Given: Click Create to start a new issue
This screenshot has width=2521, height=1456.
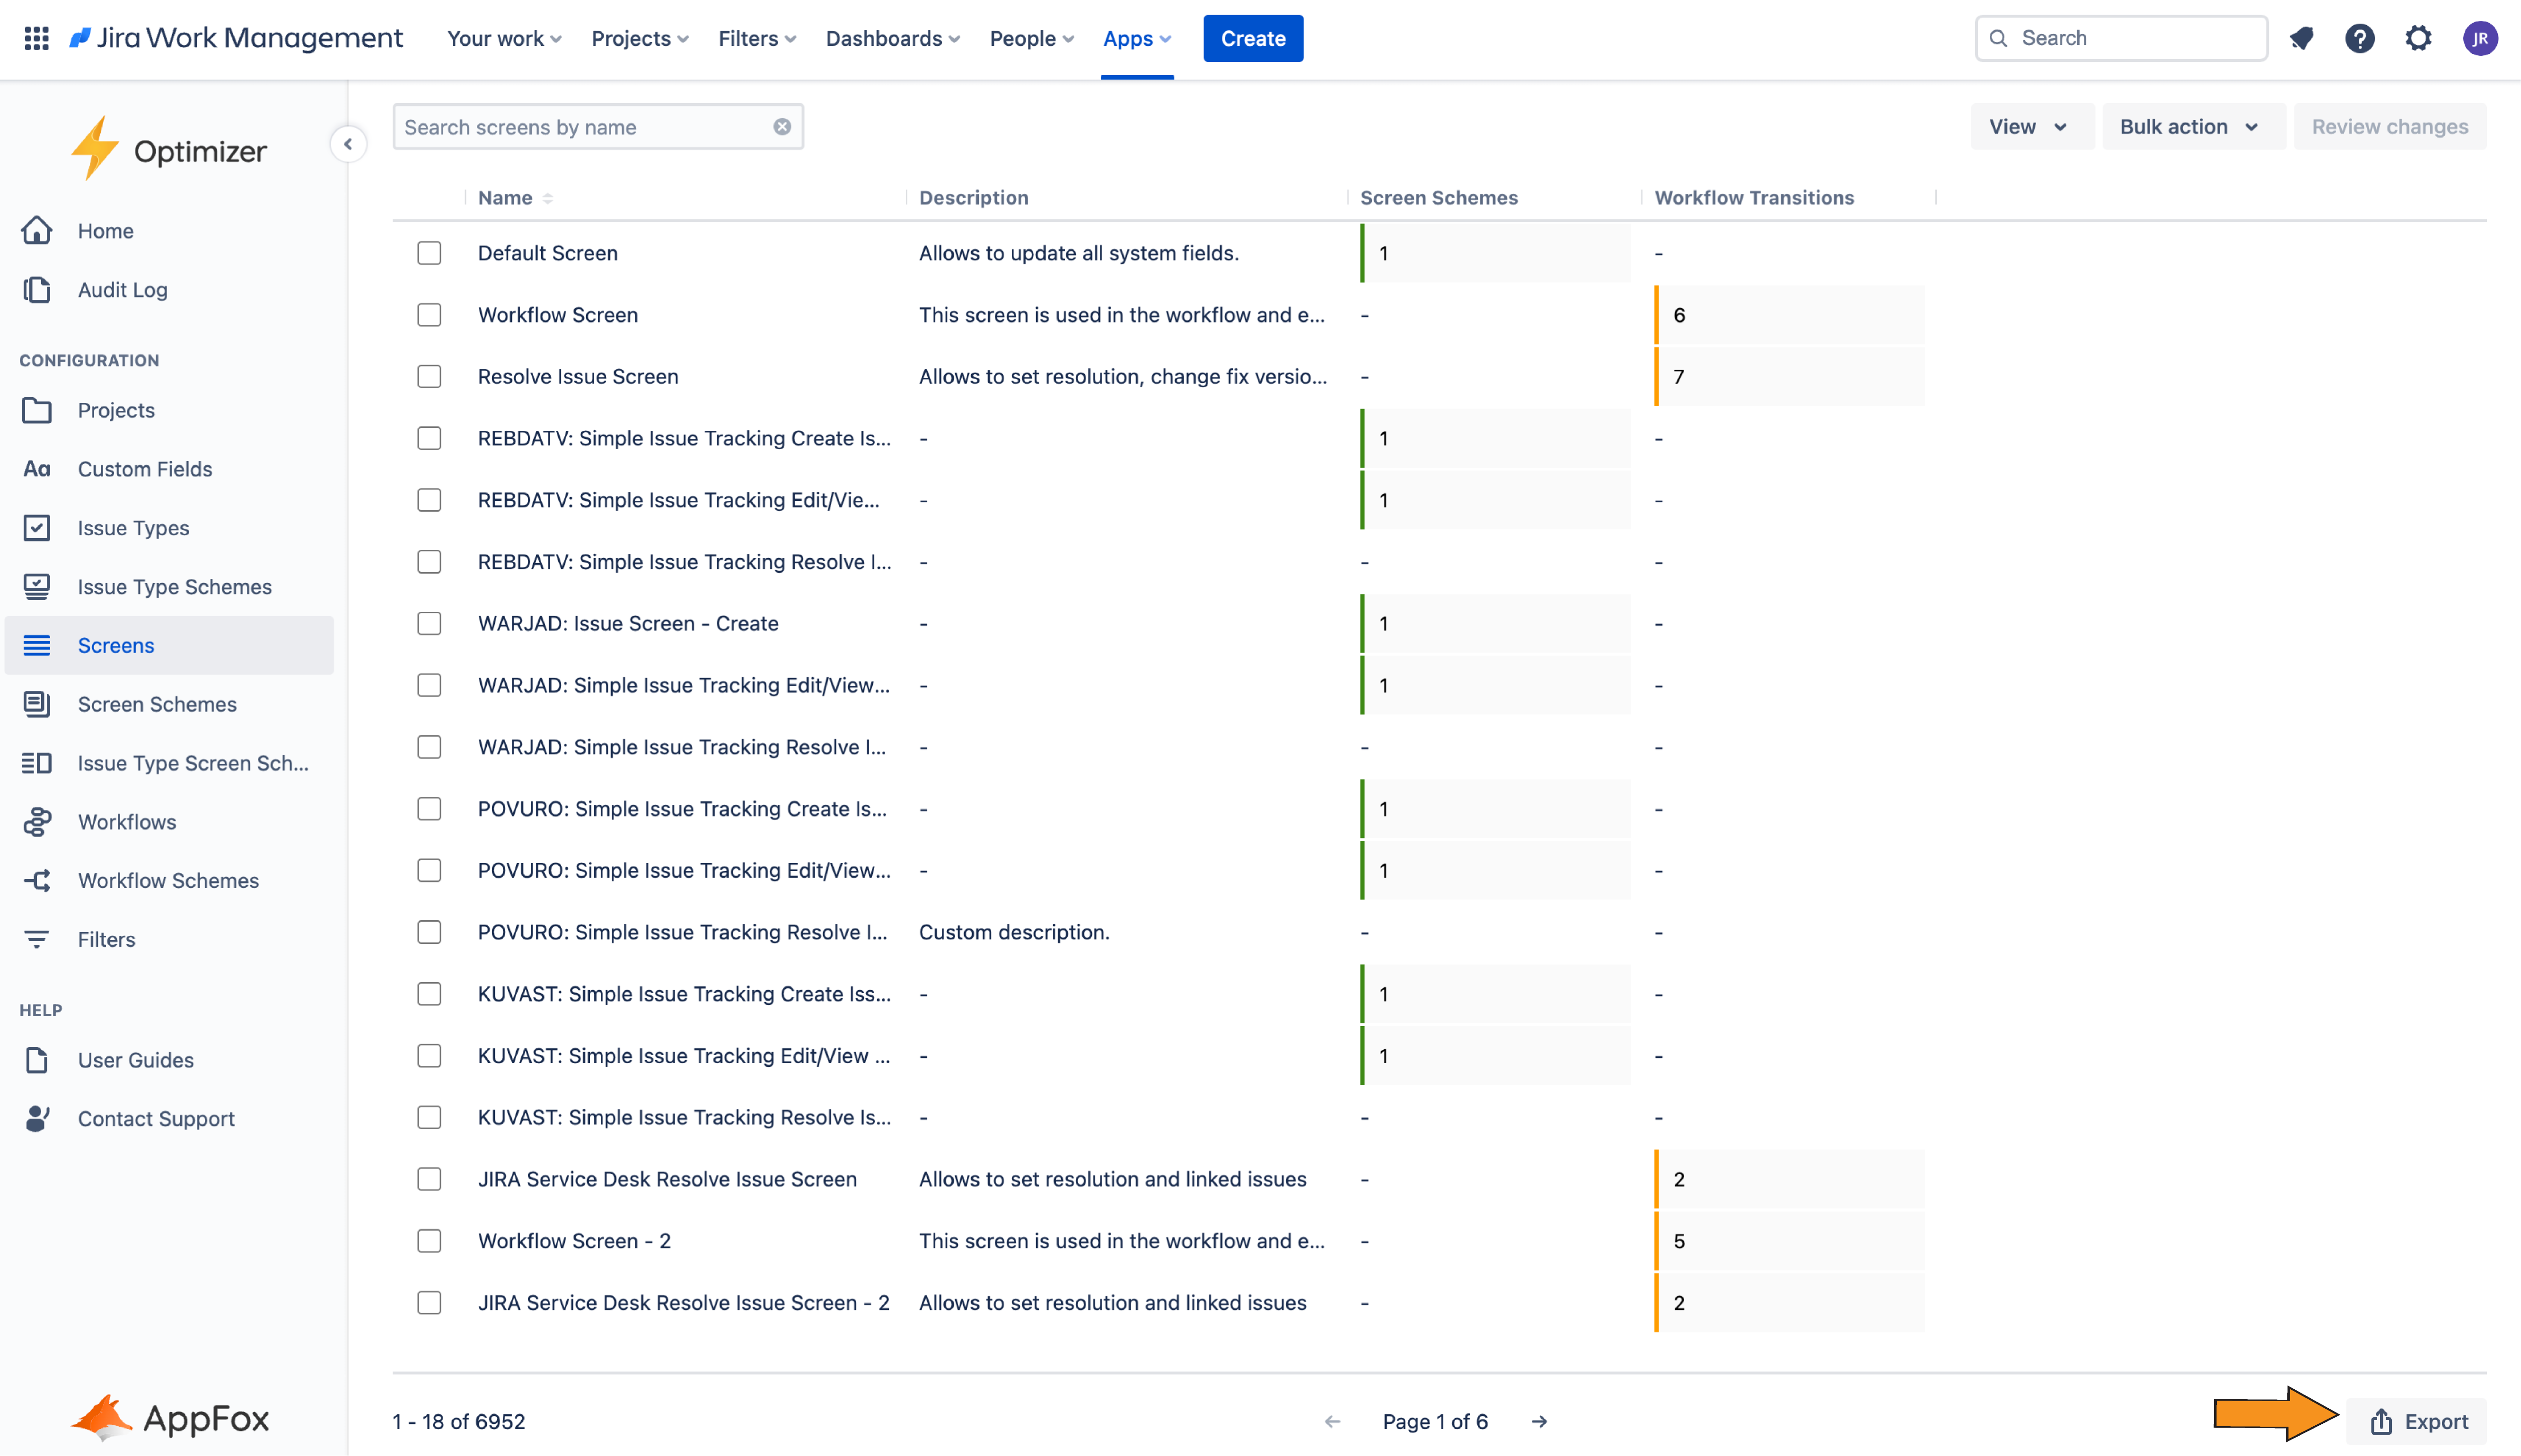Looking at the screenshot, I should [1253, 38].
